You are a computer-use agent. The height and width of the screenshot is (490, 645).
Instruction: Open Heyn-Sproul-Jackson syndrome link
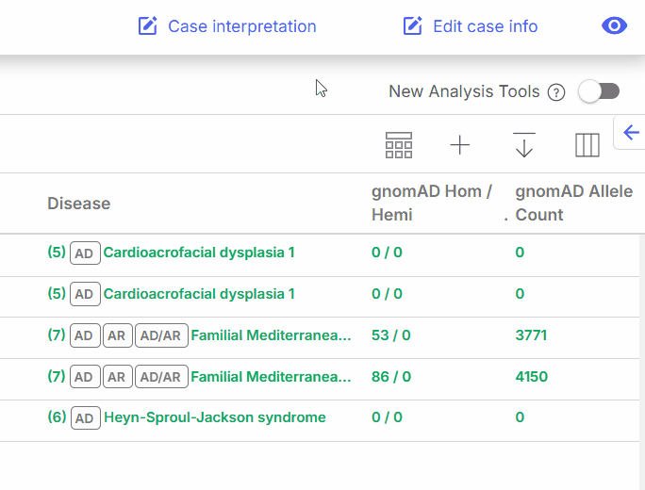[x=215, y=417]
